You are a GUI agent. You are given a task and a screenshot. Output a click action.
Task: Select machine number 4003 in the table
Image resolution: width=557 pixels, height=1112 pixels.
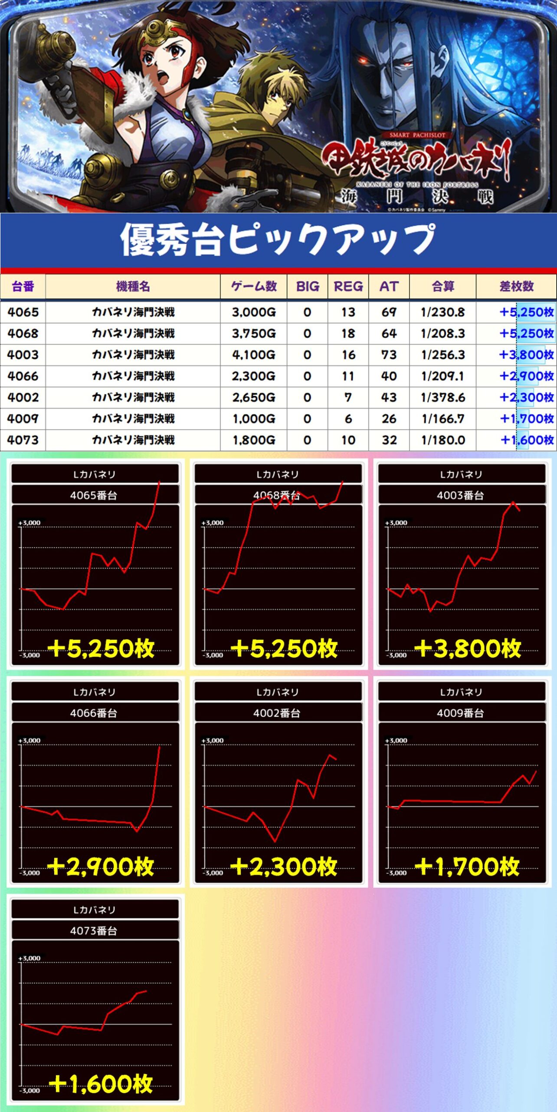coord(23,355)
